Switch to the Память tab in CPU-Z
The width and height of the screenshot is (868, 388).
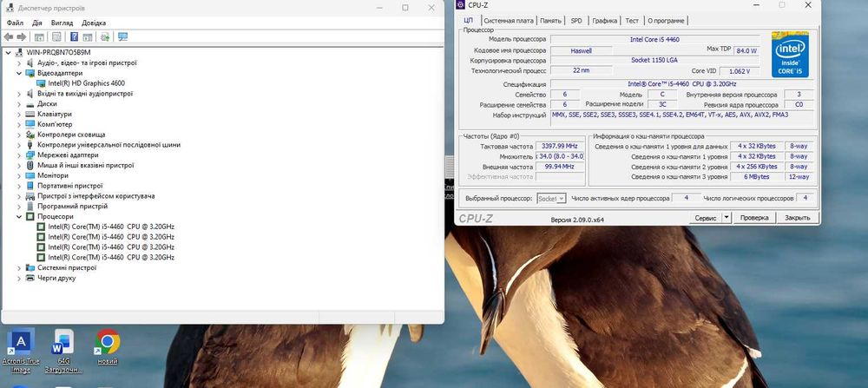click(550, 21)
